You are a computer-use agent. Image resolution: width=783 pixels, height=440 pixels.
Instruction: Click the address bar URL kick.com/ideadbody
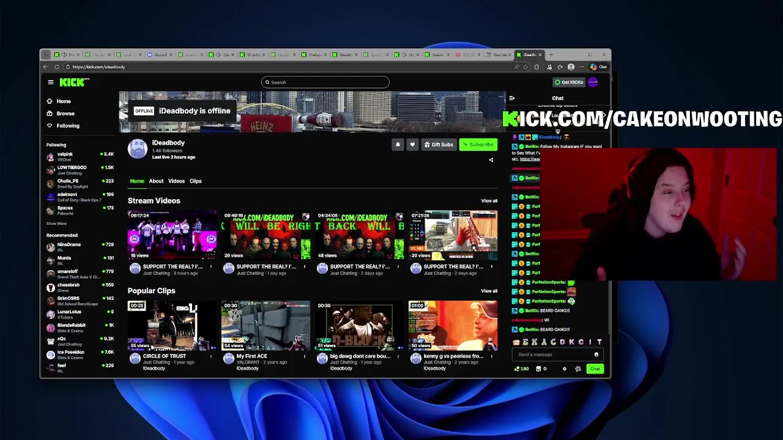click(x=98, y=67)
